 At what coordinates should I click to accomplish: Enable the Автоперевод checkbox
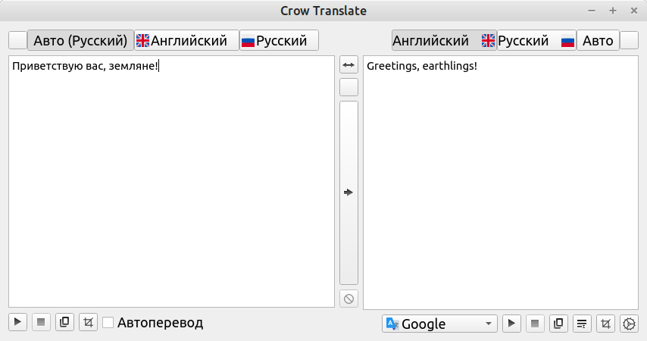pyautogui.click(x=108, y=322)
